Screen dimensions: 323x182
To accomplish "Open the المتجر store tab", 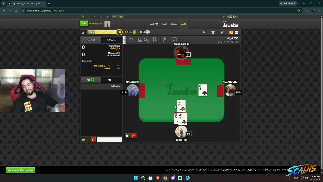I will [154, 24].
